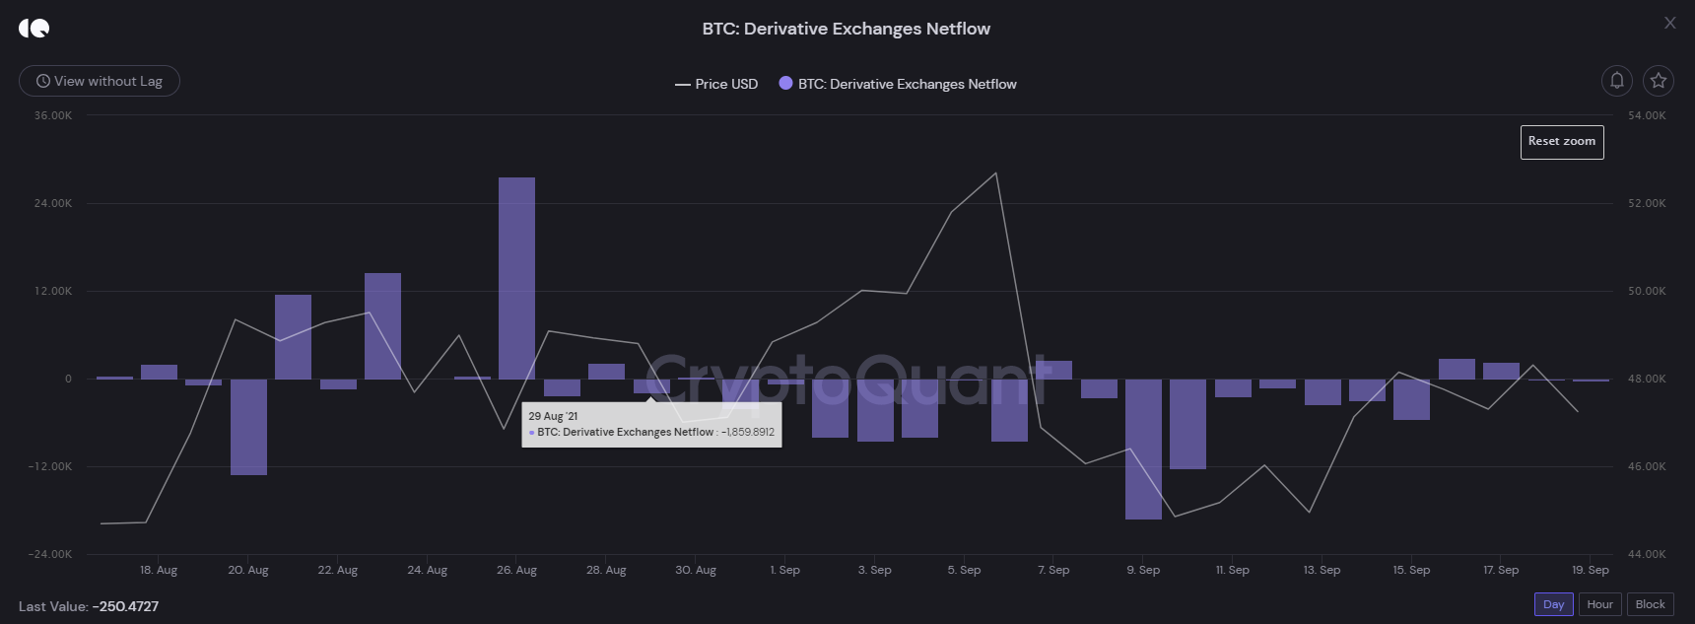Switch to the Hour interval
The height and width of the screenshot is (624, 1695).
1599,604
